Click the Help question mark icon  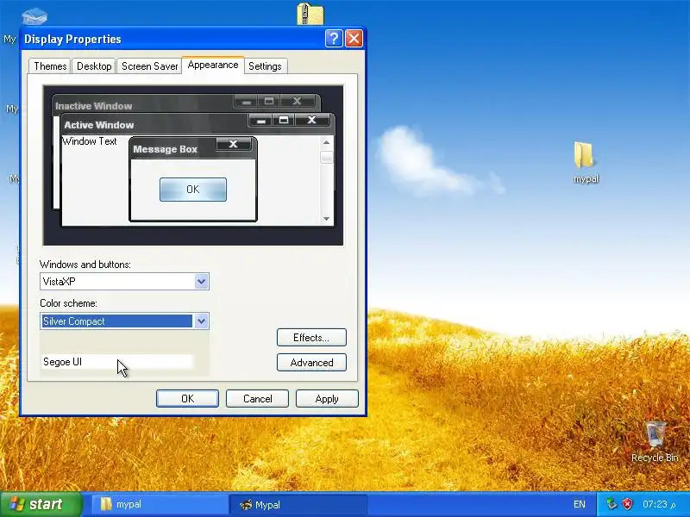pyautogui.click(x=334, y=39)
